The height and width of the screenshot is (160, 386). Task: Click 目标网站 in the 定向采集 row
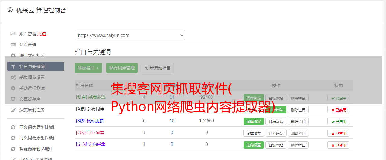click(276, 145)
